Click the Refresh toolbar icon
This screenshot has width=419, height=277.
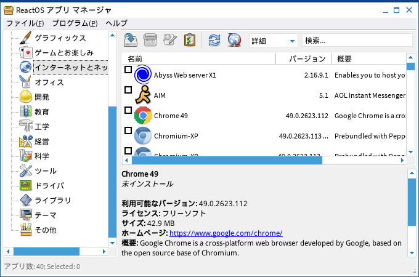(x=214, y=40)
